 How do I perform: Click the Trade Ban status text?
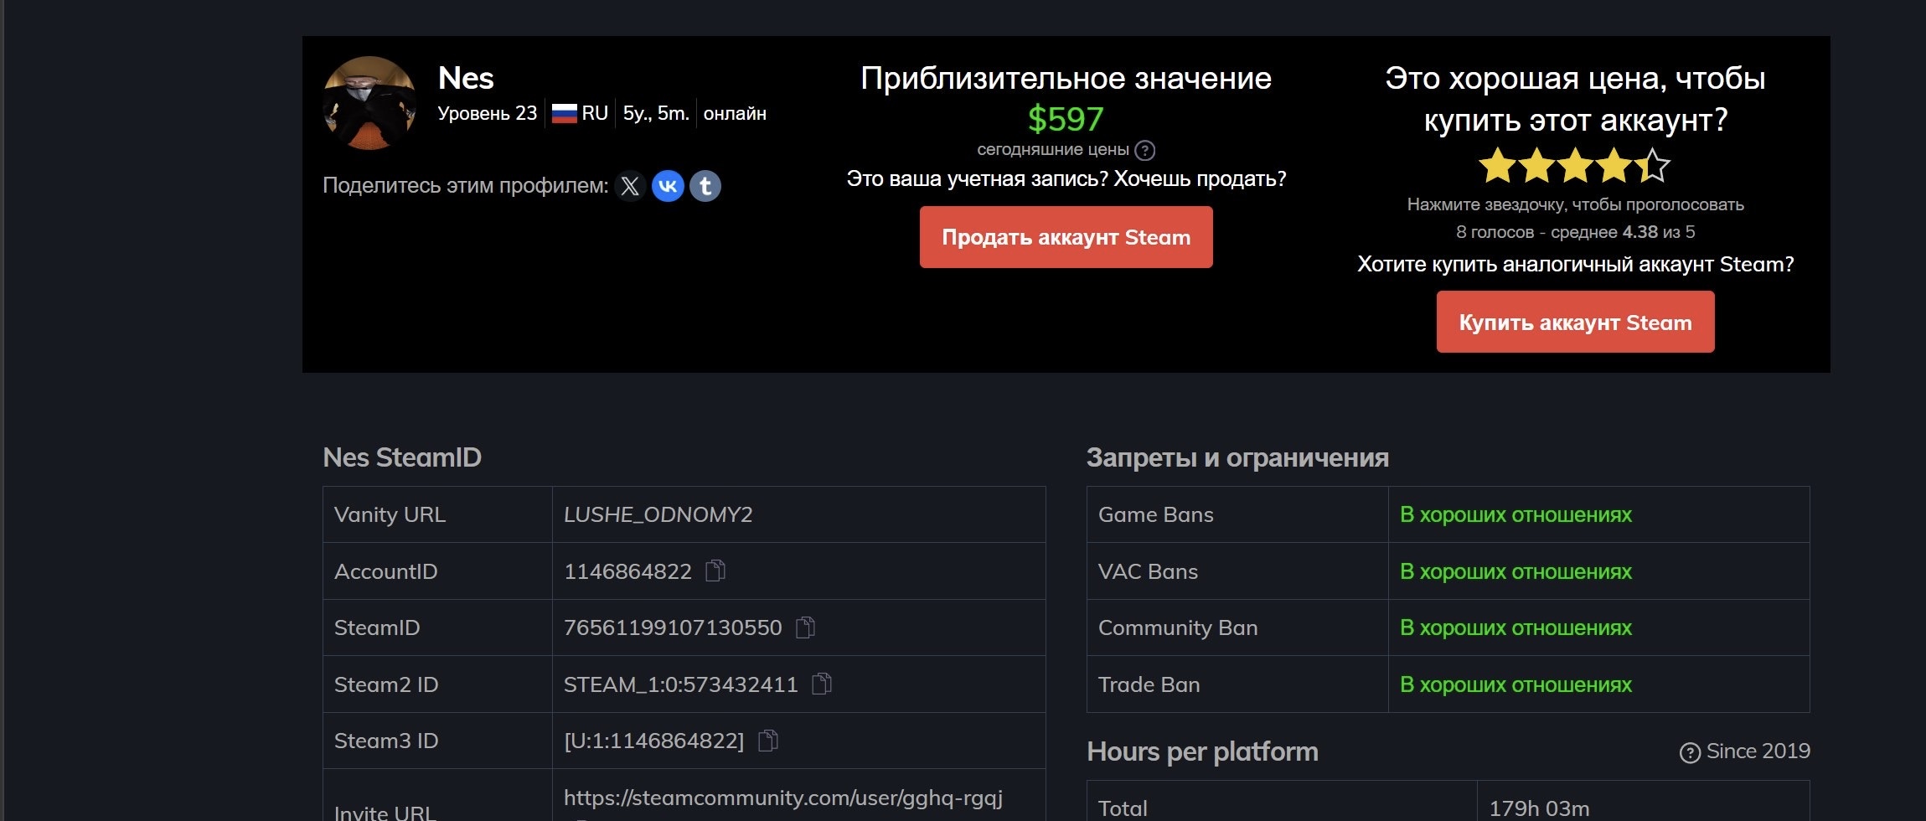click(1515, 684)
